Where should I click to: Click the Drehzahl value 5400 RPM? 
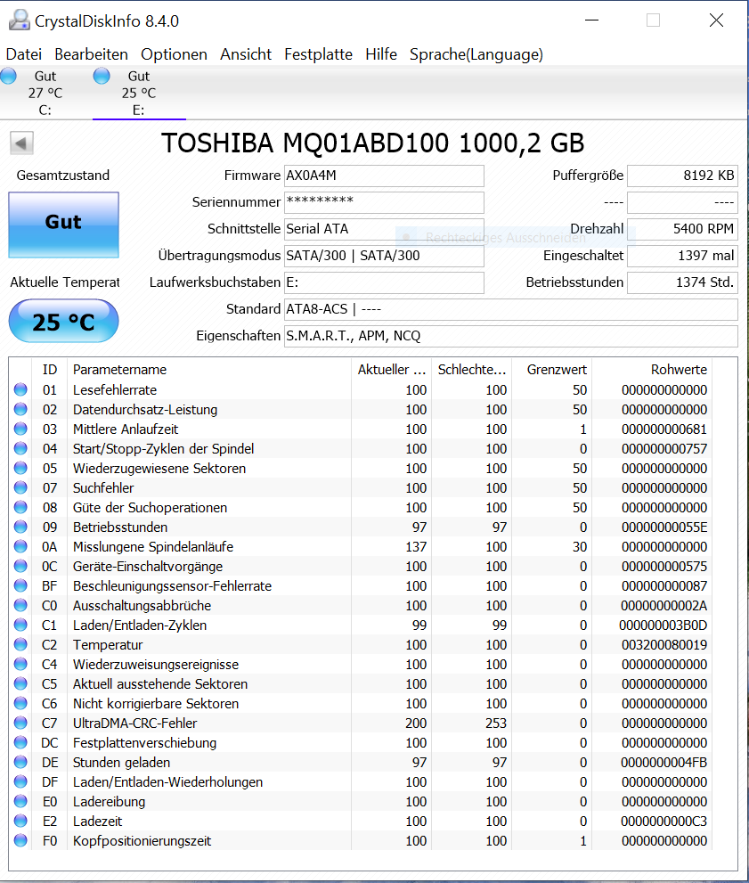(x=682, y=229)
